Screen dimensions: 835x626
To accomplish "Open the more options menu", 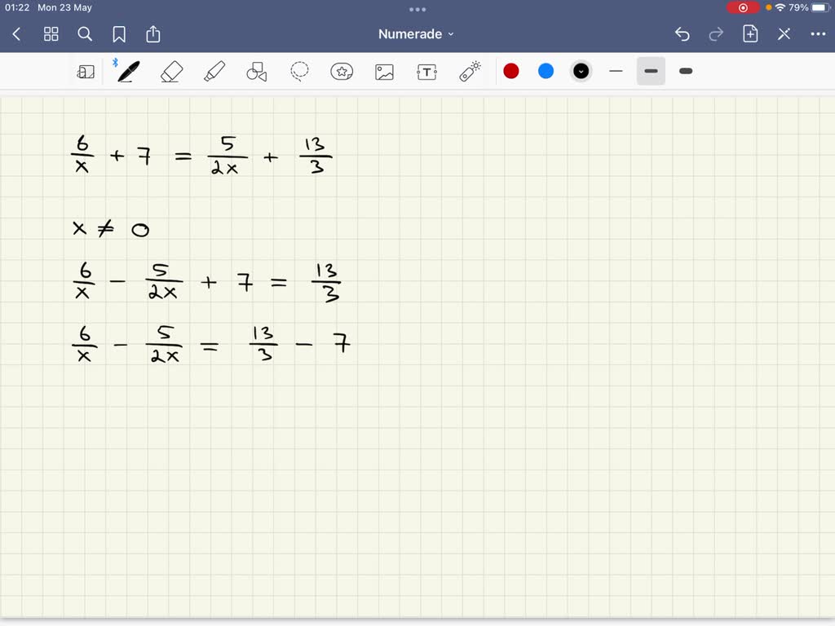I will (818, 34).
